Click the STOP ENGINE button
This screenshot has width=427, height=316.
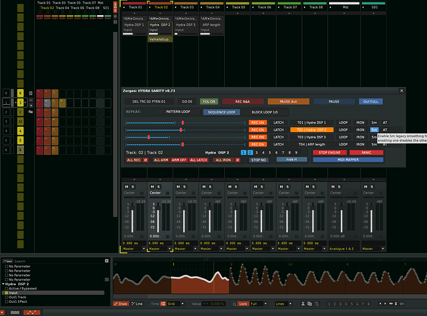pyautogui.click(x=330, y=152)
